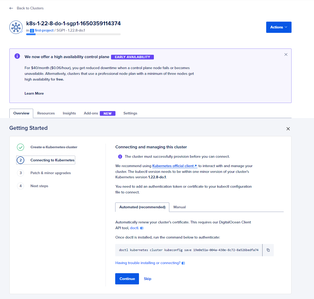314x299 pixels.
Task: Click the green completed checkmark step icon
Action: [x=21, y=147]
